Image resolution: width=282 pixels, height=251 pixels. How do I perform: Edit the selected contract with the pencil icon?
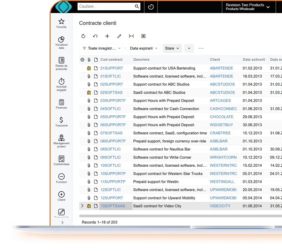pyautogui.click(x=119, y=36)
